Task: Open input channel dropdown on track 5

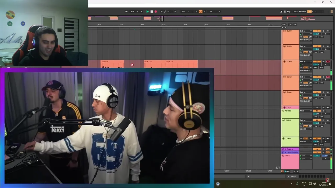Action: tap(306, 49)
